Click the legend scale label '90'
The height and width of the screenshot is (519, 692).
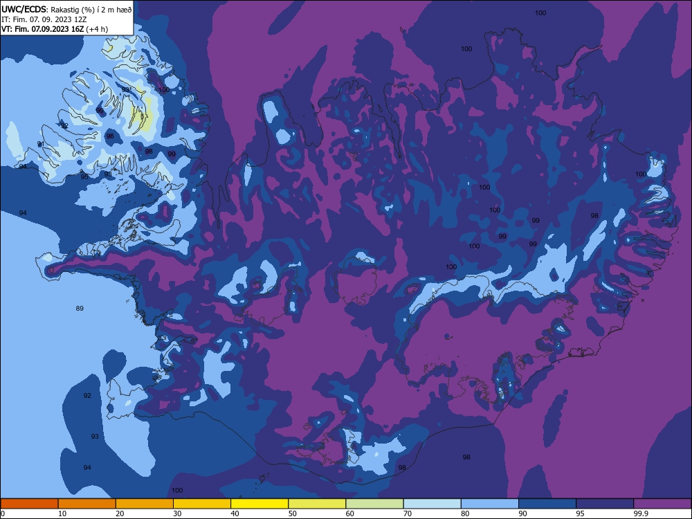[x=522, y=513]
